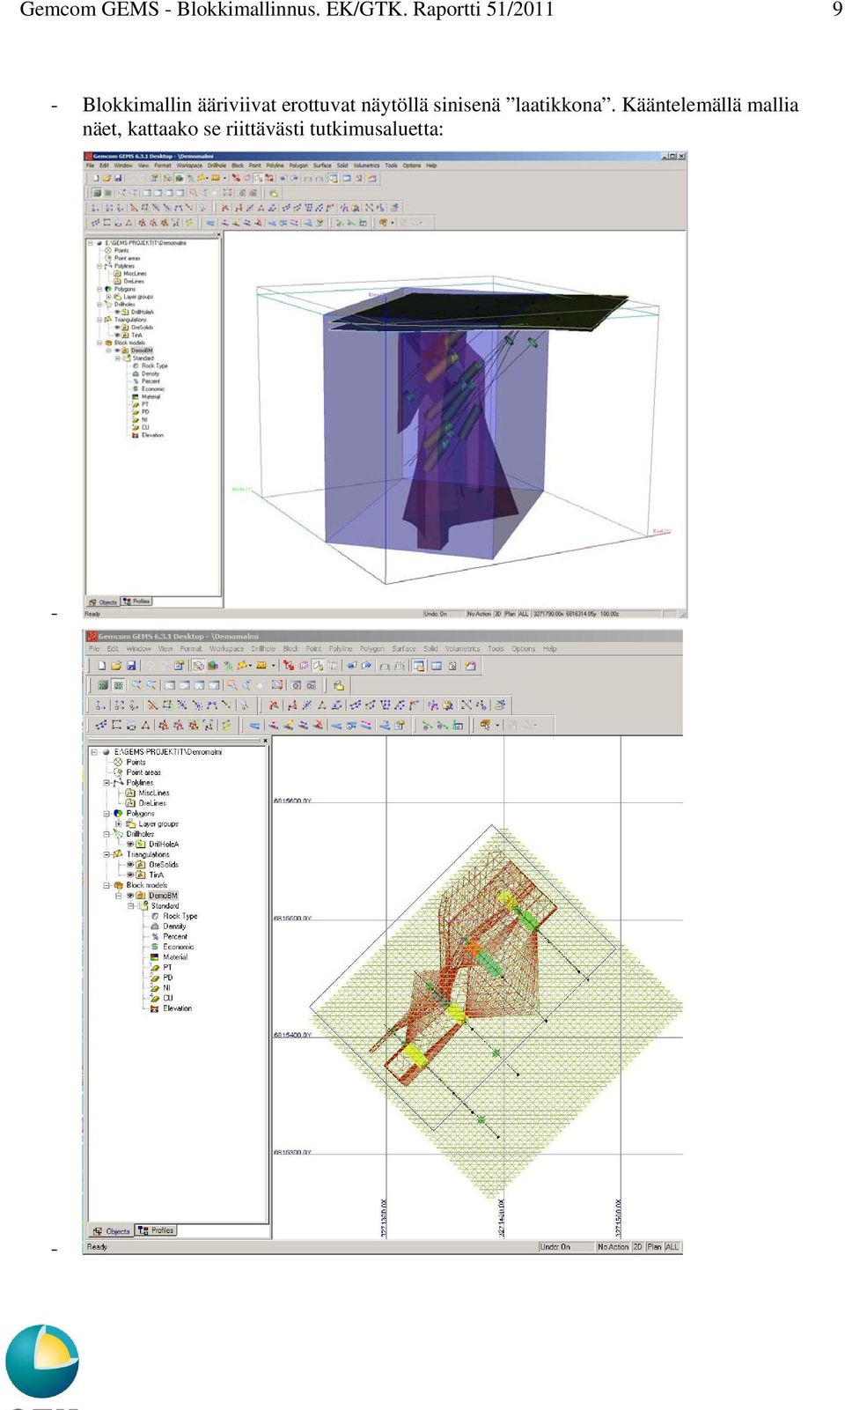Collapse the Block models node in the plan-view tree
The width and height of the screenshot is (845, 1410).
[107, 885]
